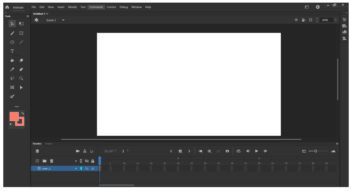Open the workspace switcher icon
Screen dimensions: 351x191
pos(307,7)
